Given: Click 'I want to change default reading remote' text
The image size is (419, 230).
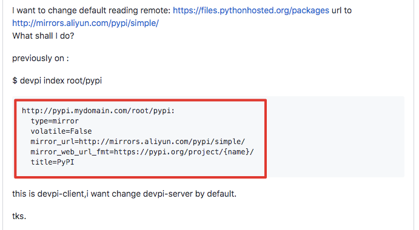Looking at the screenshot, I should click(91, 10).
